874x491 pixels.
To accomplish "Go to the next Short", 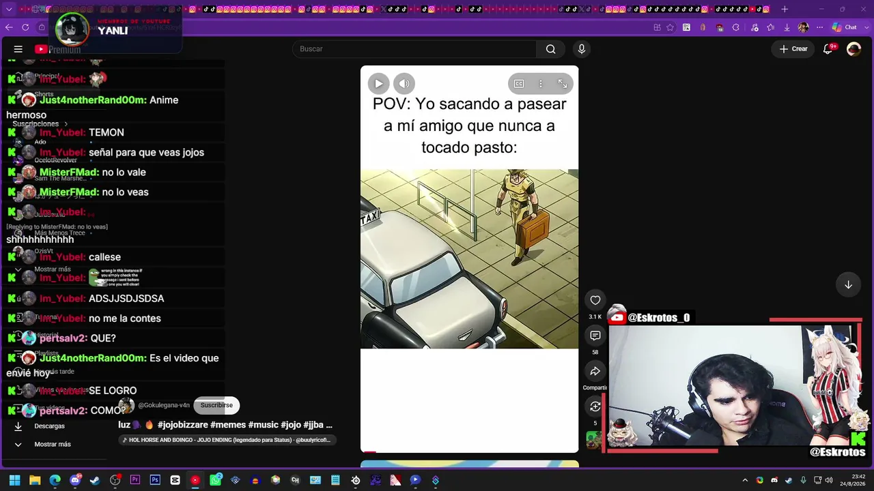I will (848, 285).
